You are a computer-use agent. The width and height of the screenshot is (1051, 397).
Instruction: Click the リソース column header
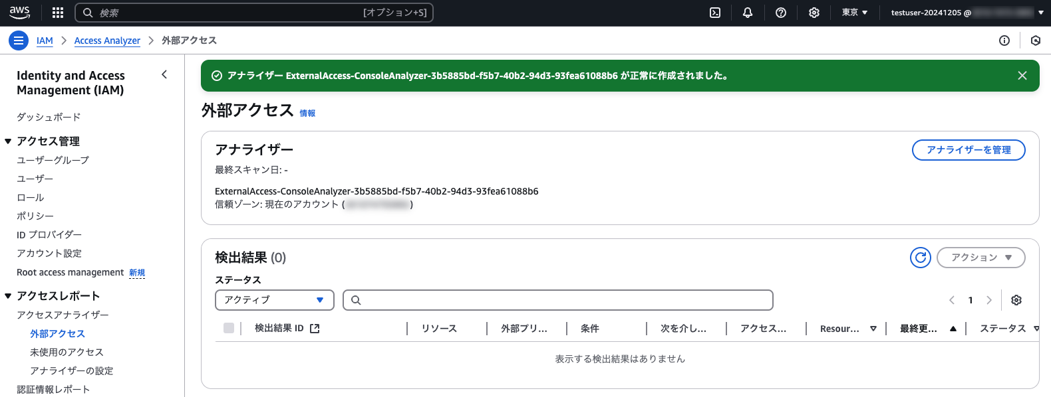coord(439,329)
